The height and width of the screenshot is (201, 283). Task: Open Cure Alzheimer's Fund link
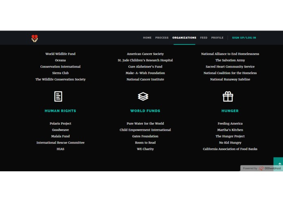145,66
